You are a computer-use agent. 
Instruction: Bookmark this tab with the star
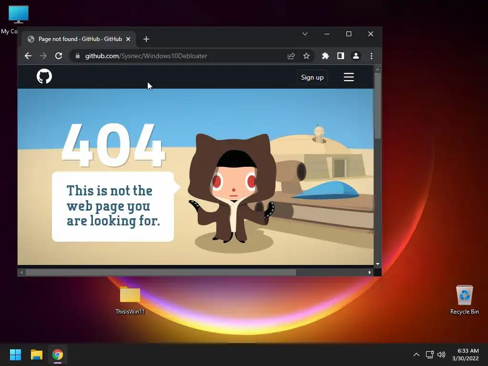(x=306, y=56)
